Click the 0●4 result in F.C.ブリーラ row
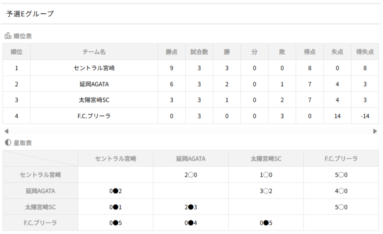This screenshot has width=383, height=234. coord(191,223)
